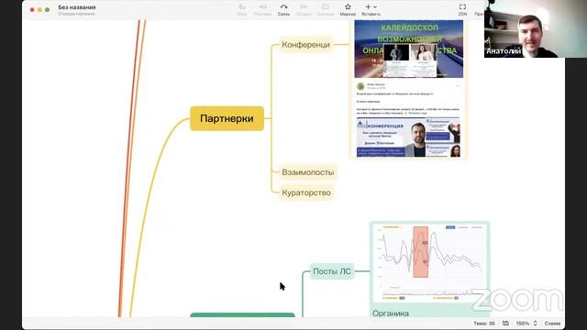587x330 pixels.
Task: Click the document title Без названия
Action: 77,7
